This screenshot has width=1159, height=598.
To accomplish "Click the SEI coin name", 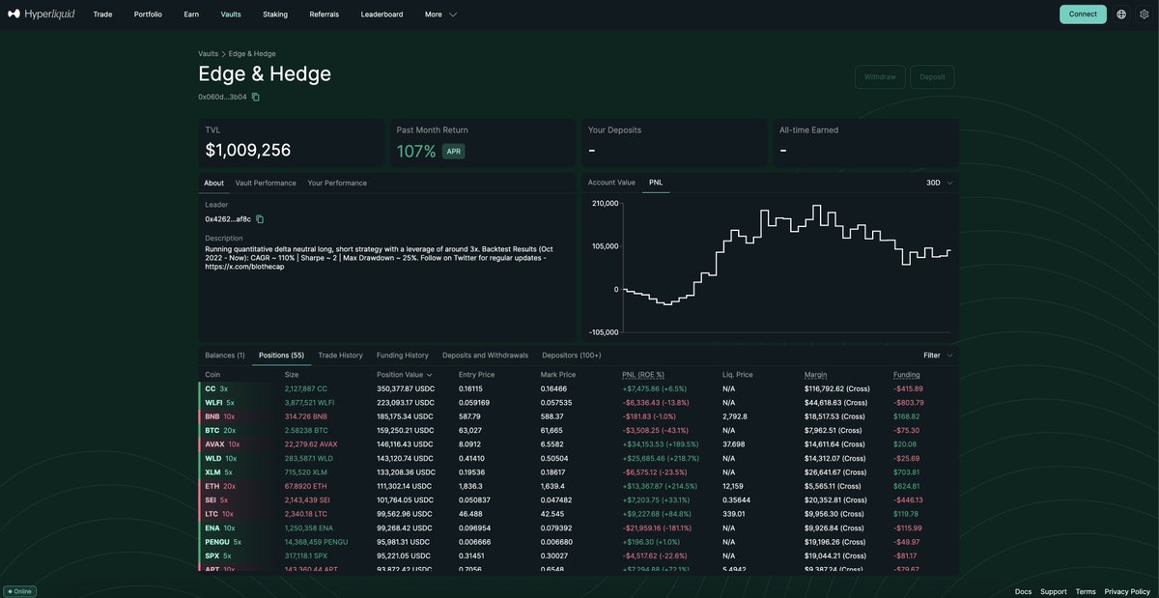I will click(x=211, y=500).
